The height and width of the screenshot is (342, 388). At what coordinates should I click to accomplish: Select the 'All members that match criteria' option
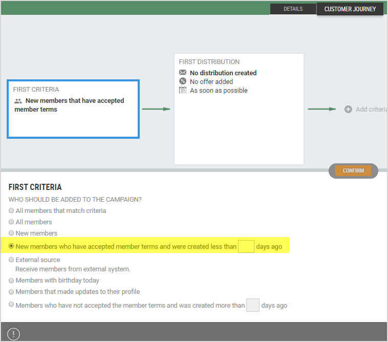[x=11, y=211]
